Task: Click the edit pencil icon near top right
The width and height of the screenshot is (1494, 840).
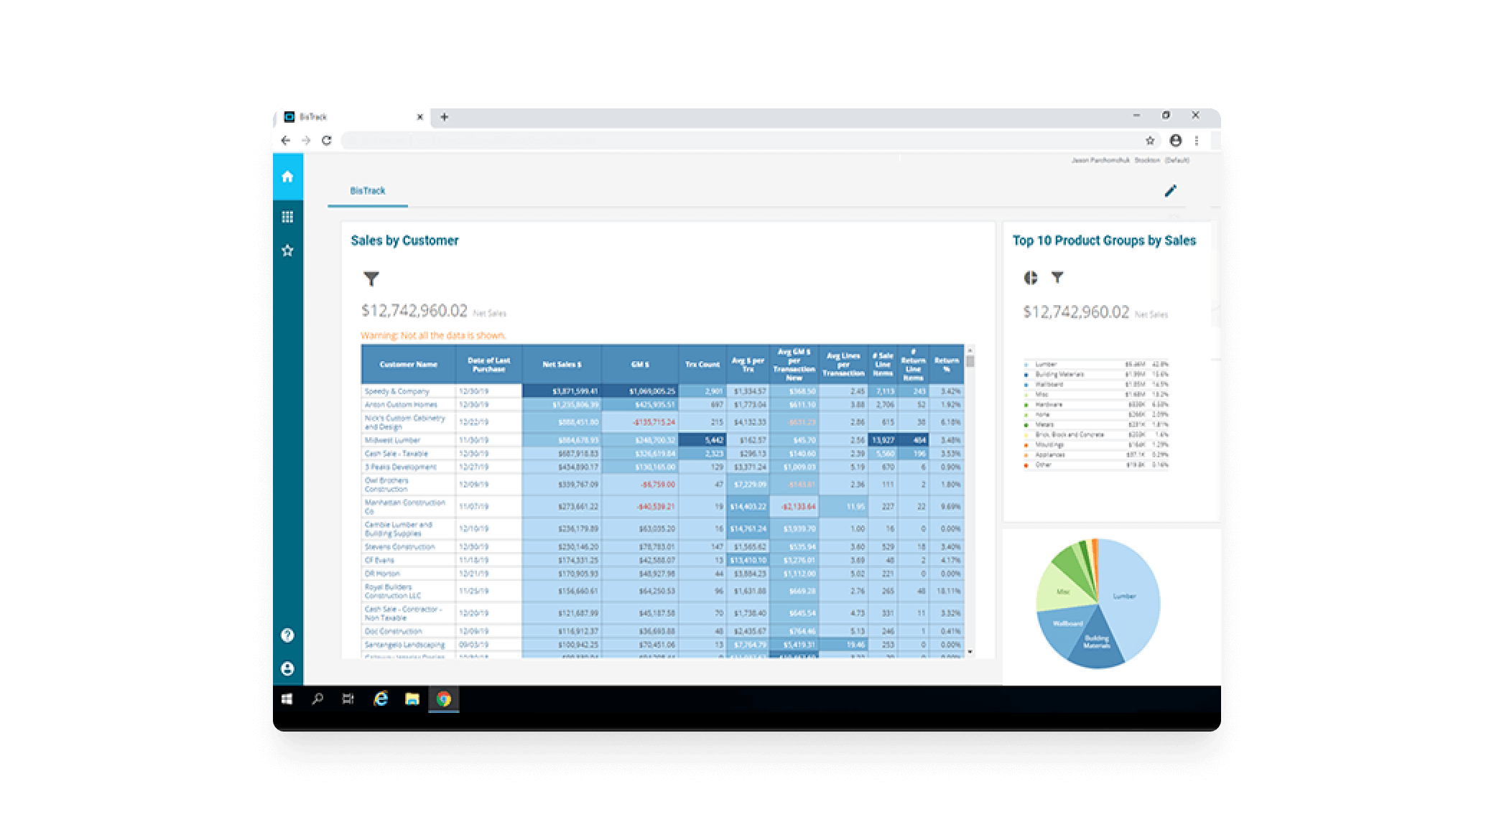Action: click(x=1171, y=190)
